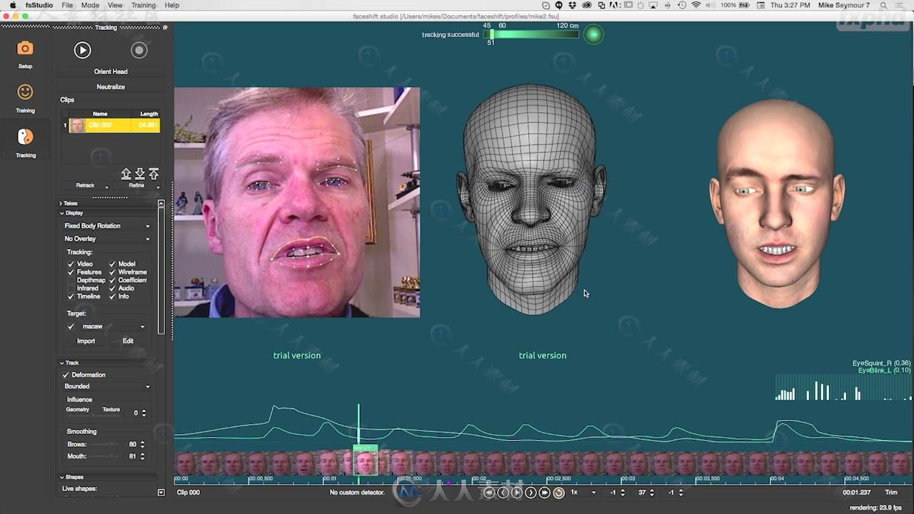Image resolution: width=914 pixels, height=514 pixels.
Task: Start recording with the round record button
Action: [139, 50]
